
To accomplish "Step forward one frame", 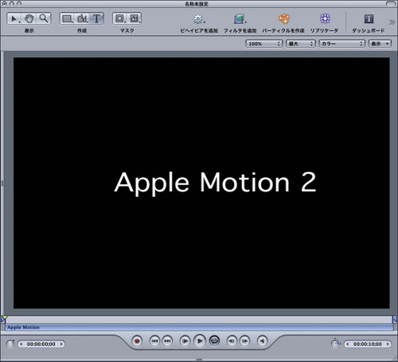I will pyautogui.click(x=244, y=341).
